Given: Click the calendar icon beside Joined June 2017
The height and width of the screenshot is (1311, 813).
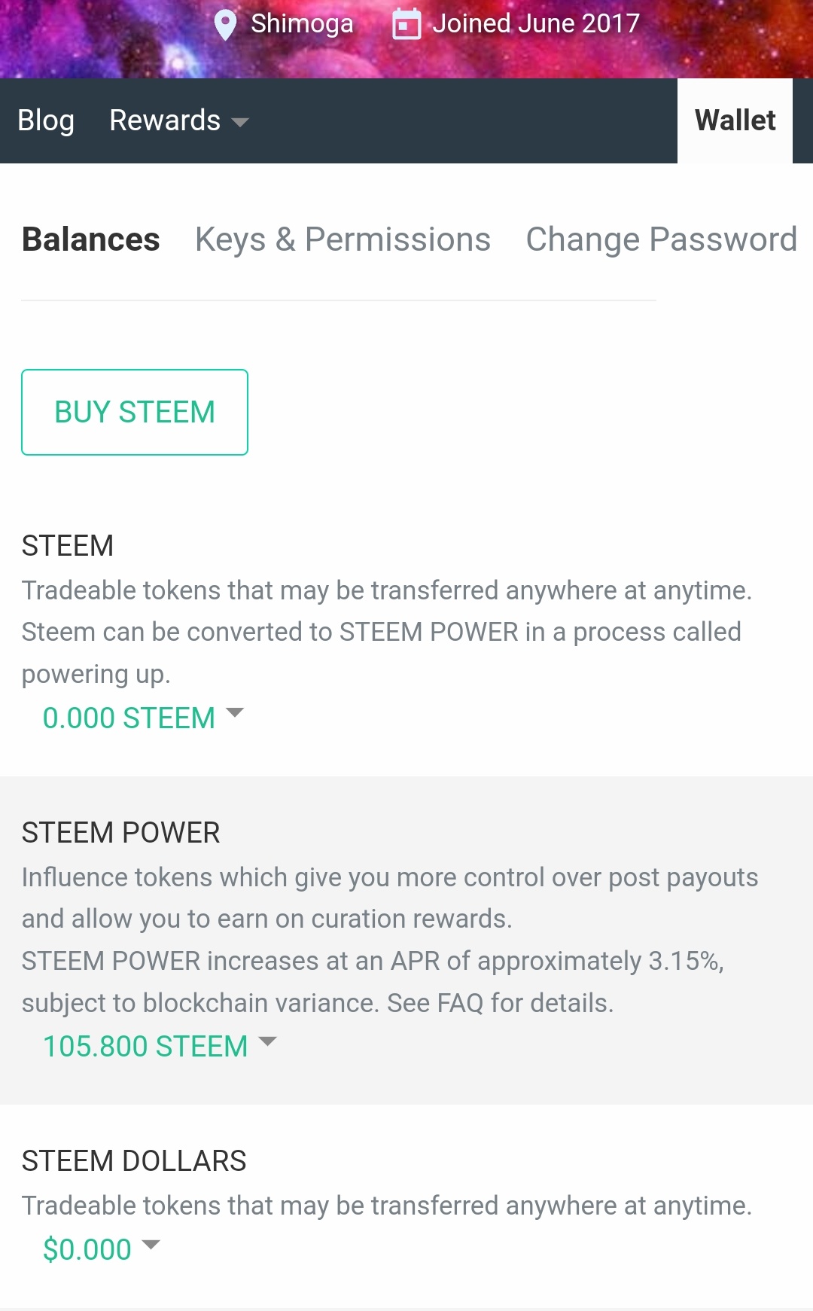Looking at the screenshot, I should [406, 24].
